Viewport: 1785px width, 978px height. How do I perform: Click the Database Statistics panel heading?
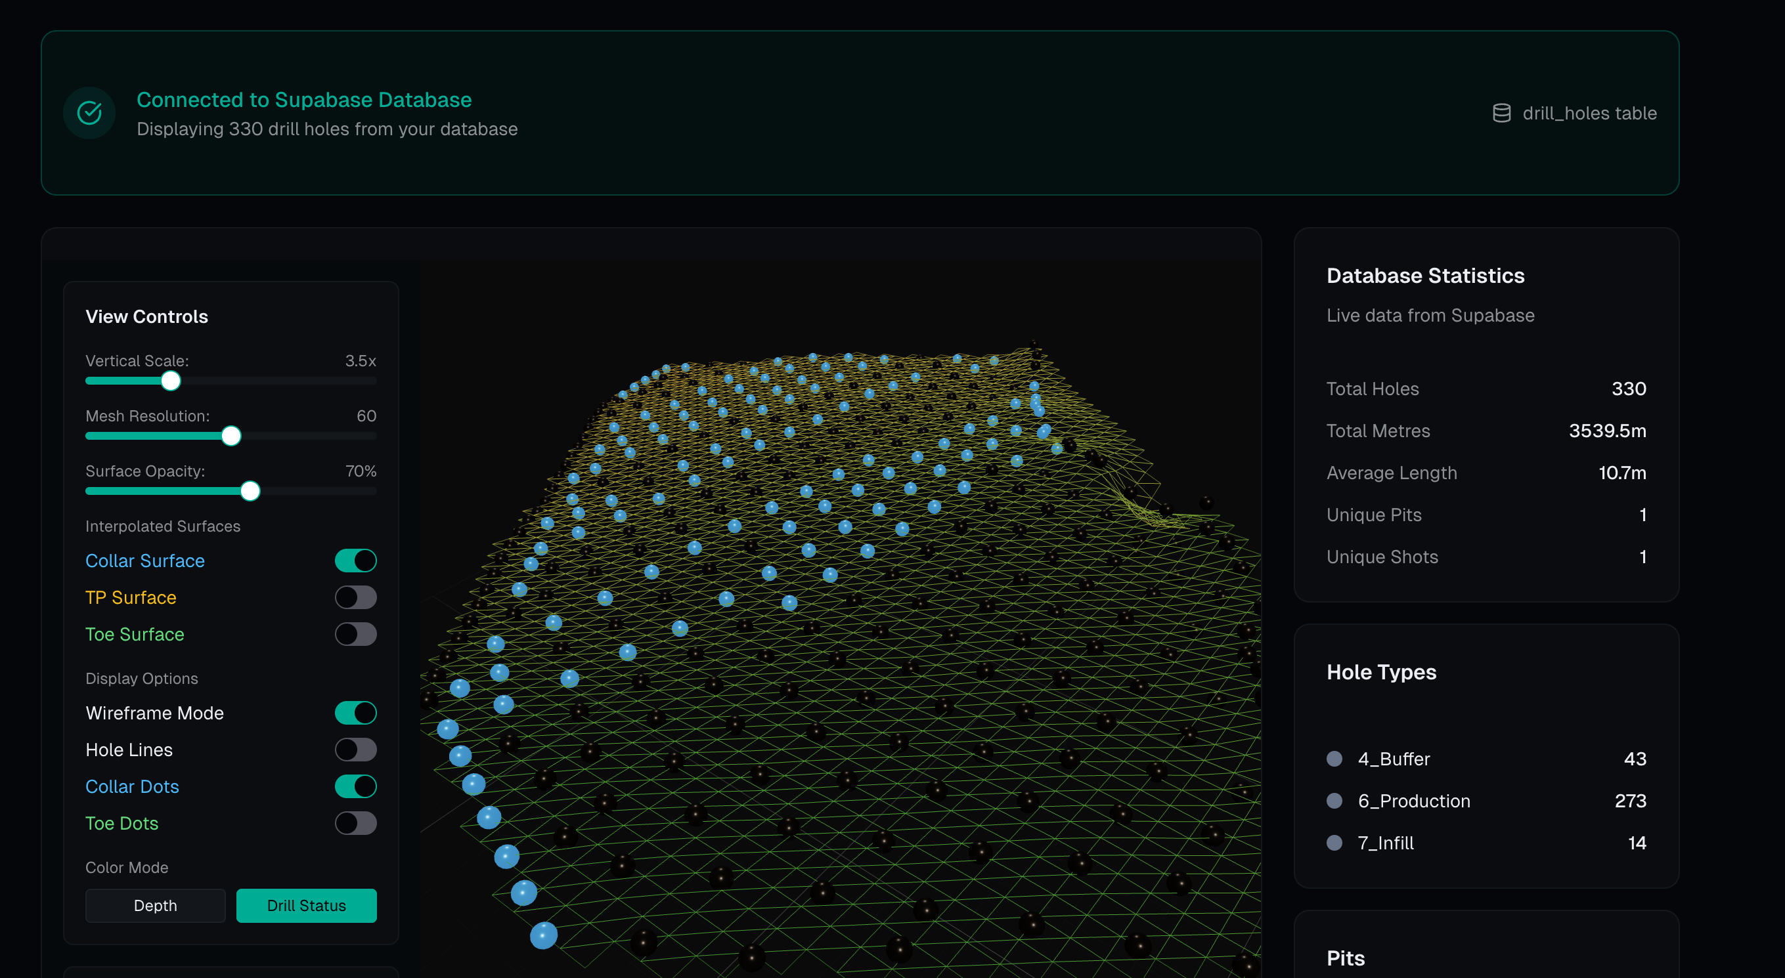pos(1425,275)
